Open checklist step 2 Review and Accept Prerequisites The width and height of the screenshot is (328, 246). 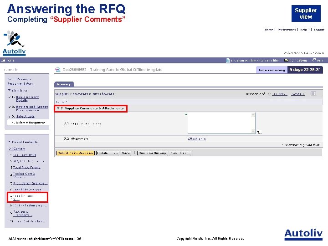point(32,108)
